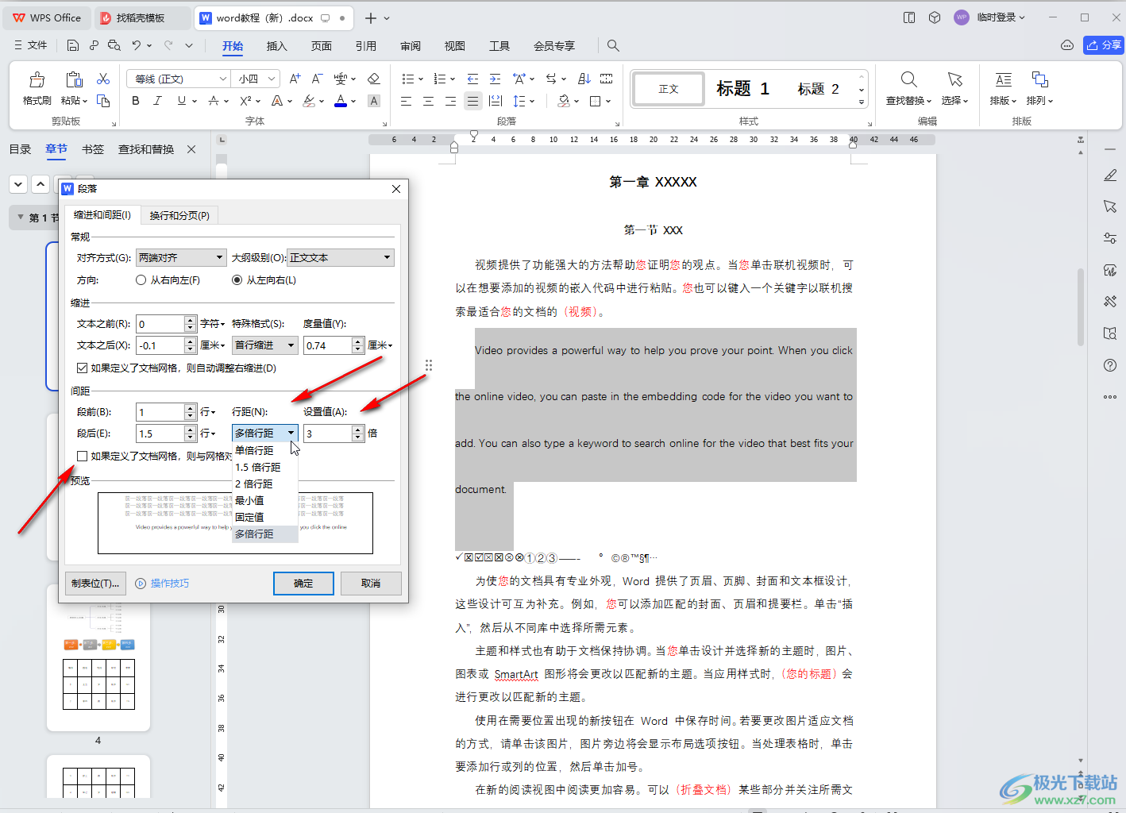Open the pen tool in right sidebar
1126x813 pixels.
[x=1110, y=175]
